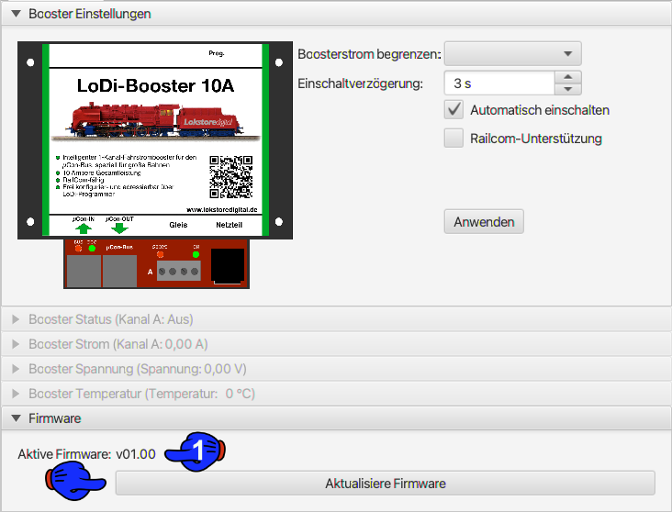The image size is (672, 512).
Task: Click the black Netzteil power socket
Action: tap(228, 266)
